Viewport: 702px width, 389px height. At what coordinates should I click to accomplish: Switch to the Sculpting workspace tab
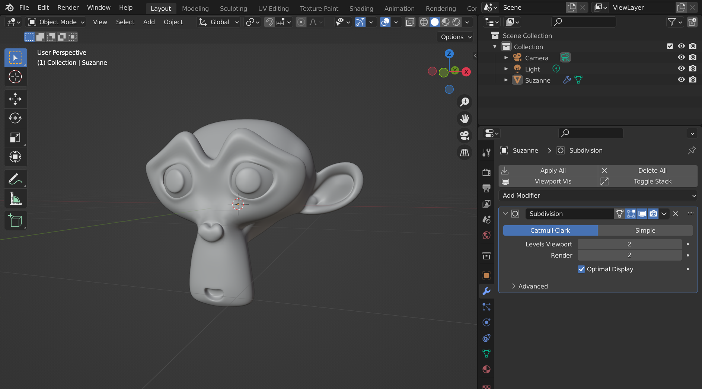233,8
